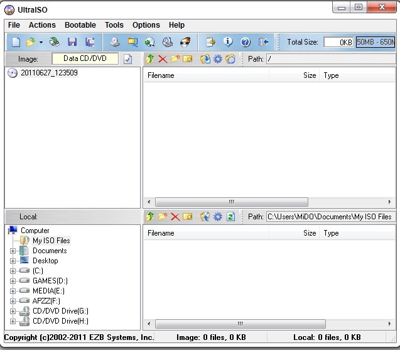Click the gear settings icon in local pane

click(218, 217)
